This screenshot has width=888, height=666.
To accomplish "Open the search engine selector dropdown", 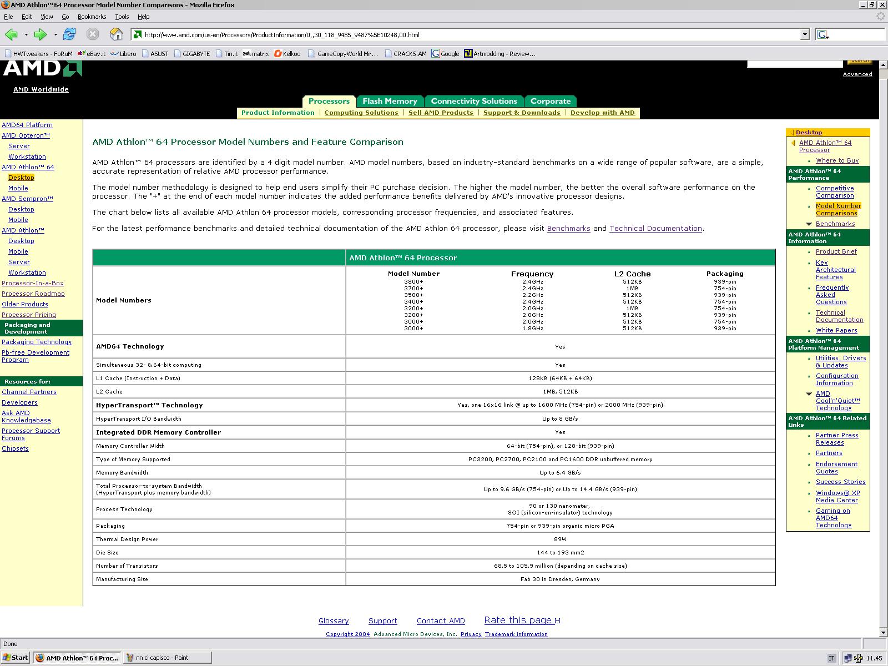I will tap(823, 35).
